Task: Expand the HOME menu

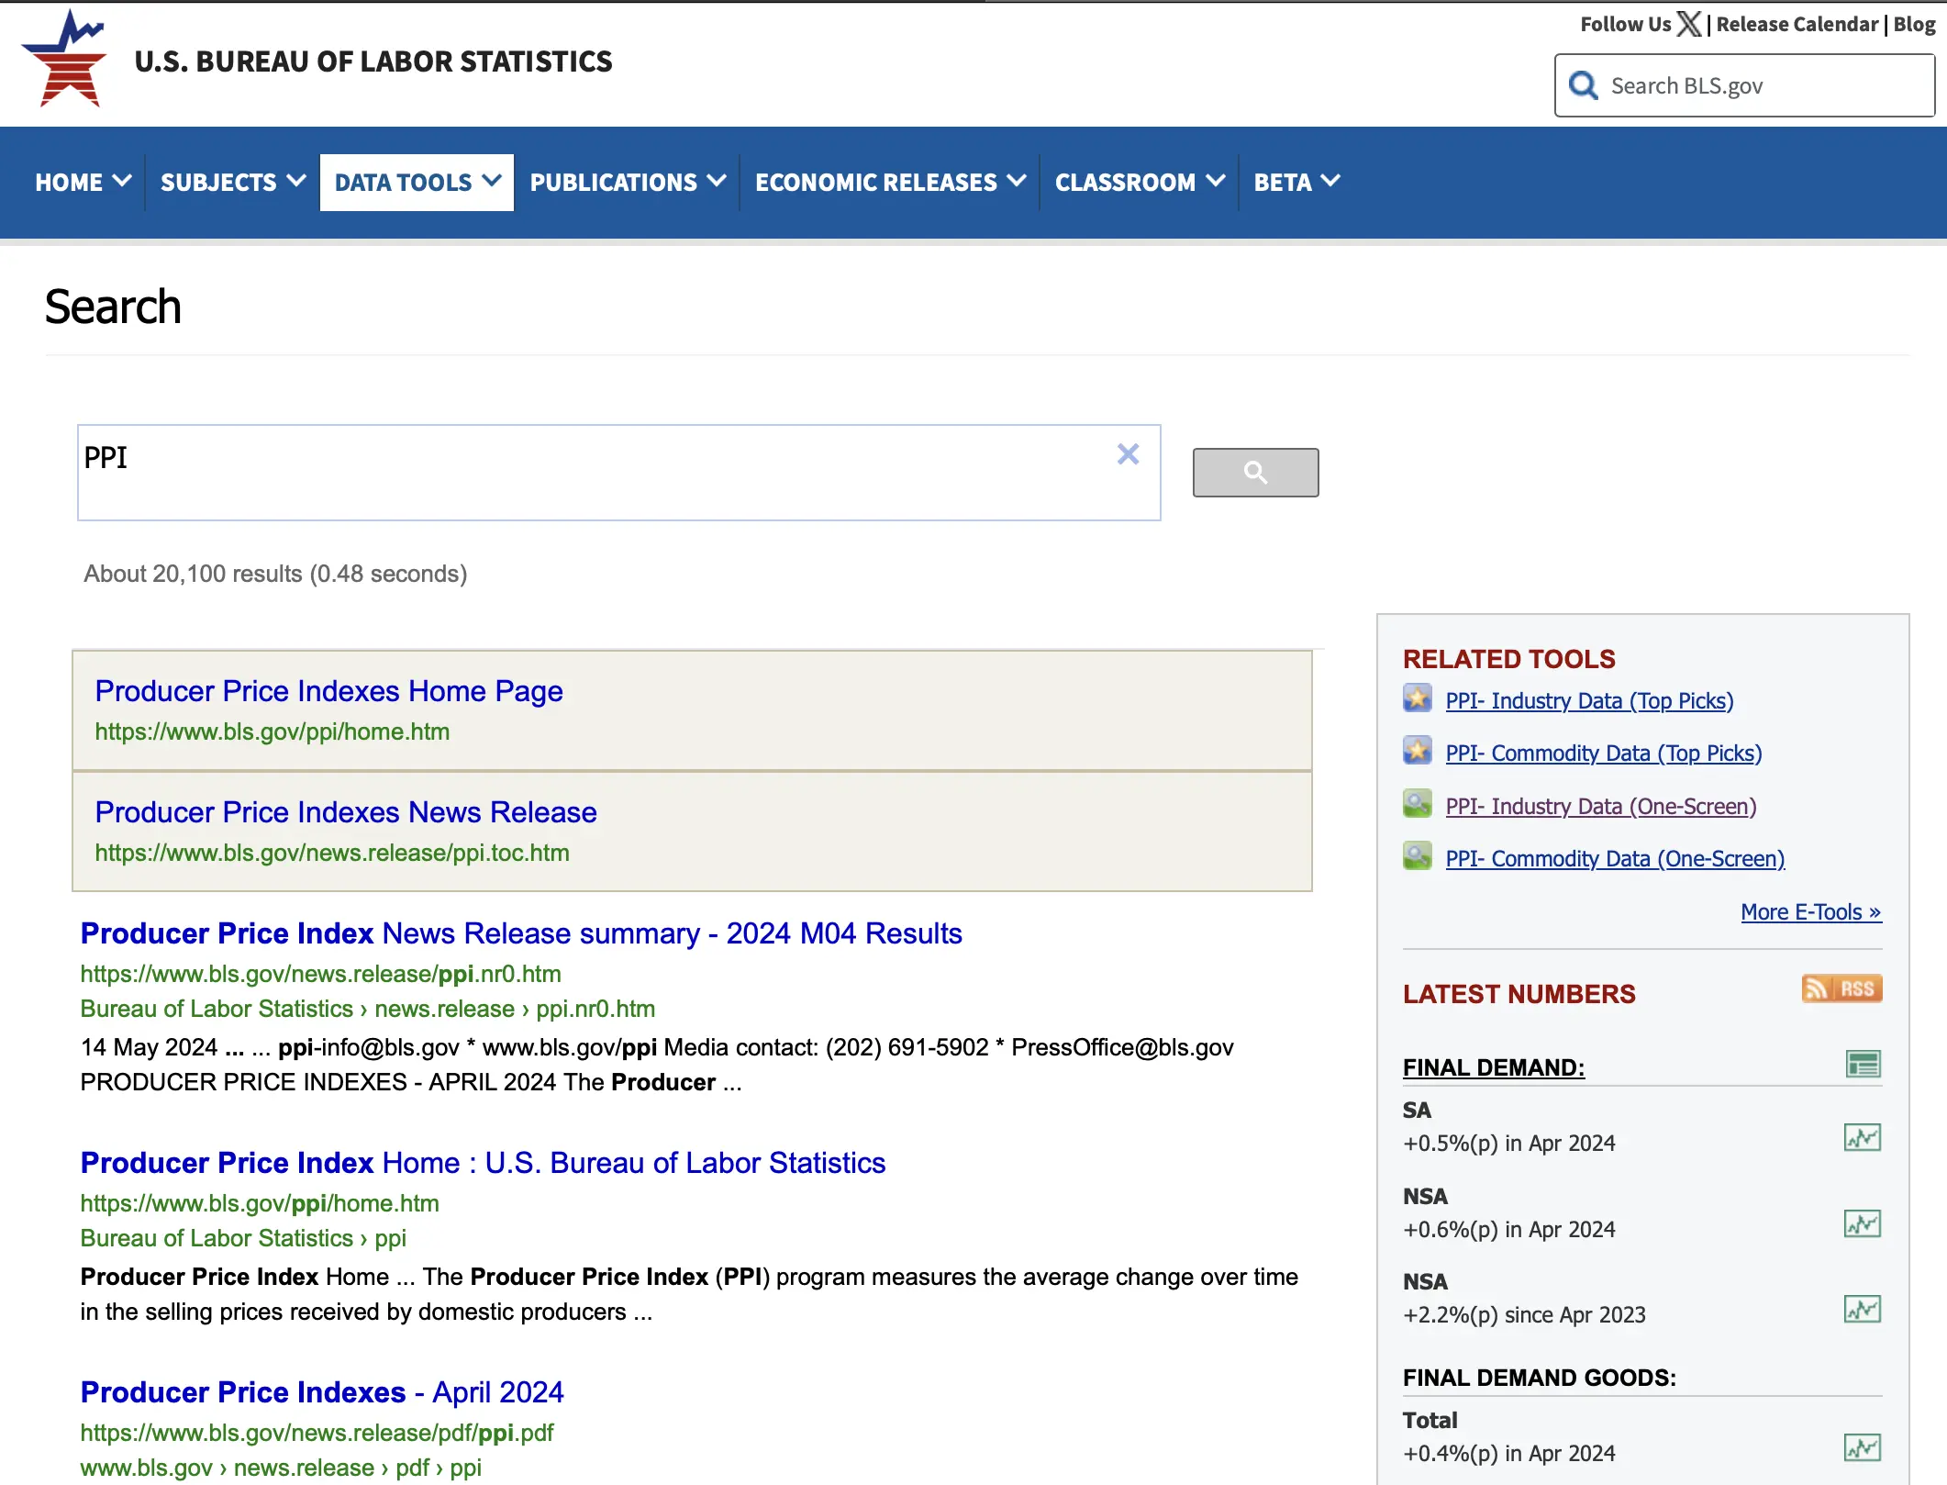Action: pos(83,183)
